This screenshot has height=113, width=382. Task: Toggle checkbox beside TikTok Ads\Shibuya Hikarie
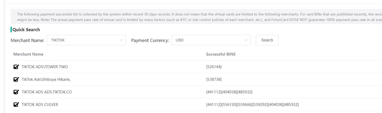click(16, 79)
